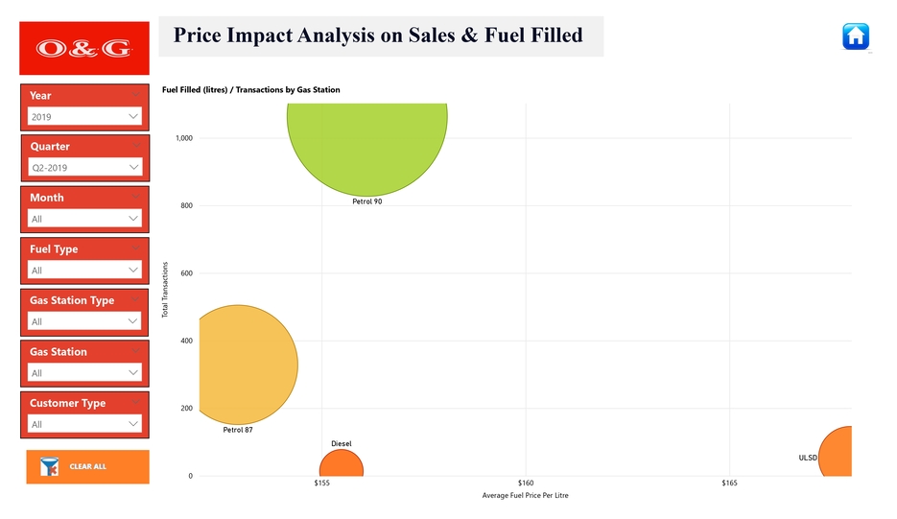Click faint chevron in Customer Type header
This screenshot has height=519, width=897.
point(135,403)
